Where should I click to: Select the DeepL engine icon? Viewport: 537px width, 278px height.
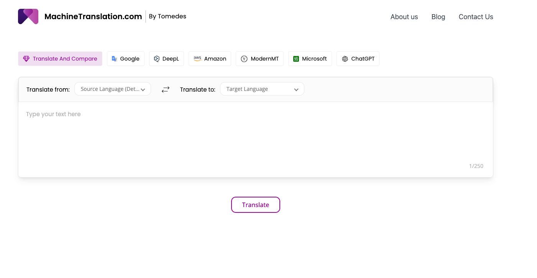[x=156, y=58]
